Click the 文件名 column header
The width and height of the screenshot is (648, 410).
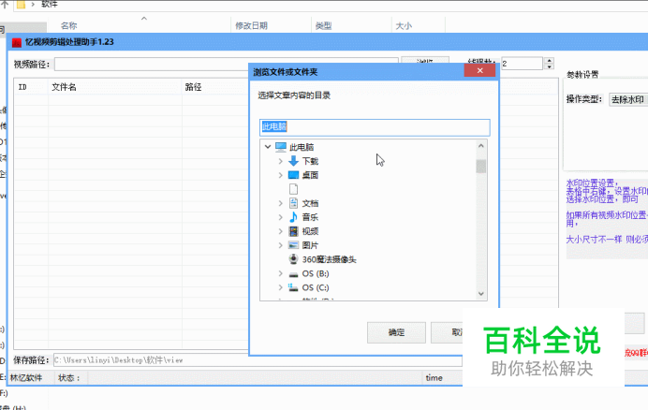pyautogui.click(x=115, y=87)
